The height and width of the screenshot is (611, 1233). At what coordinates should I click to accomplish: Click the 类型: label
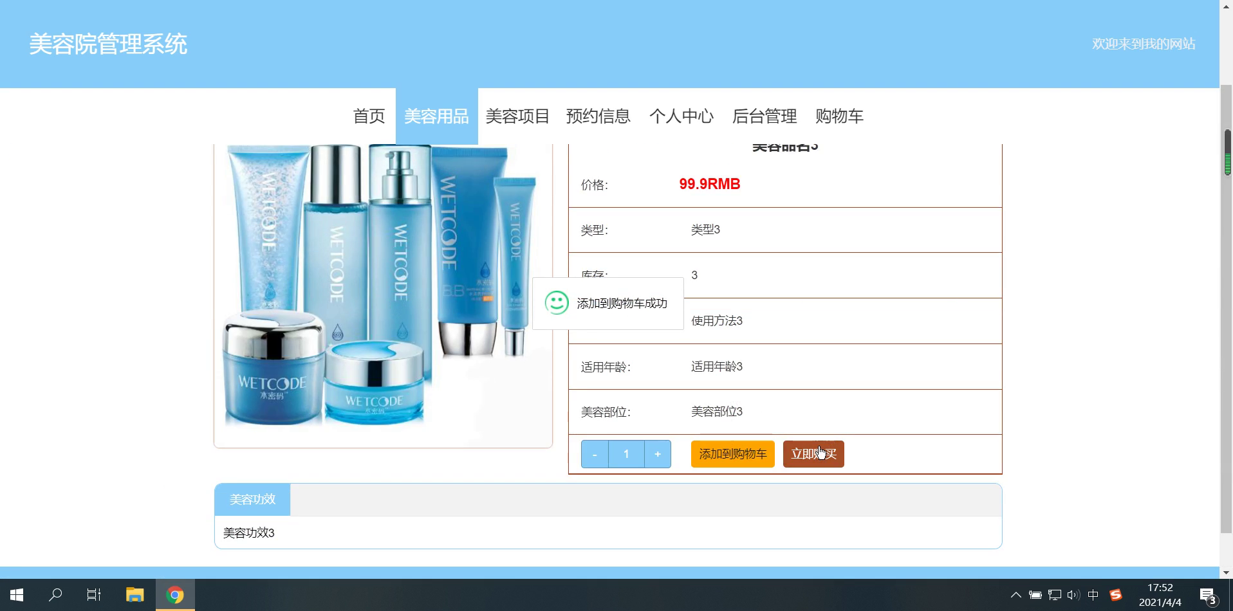pos(595,230)
